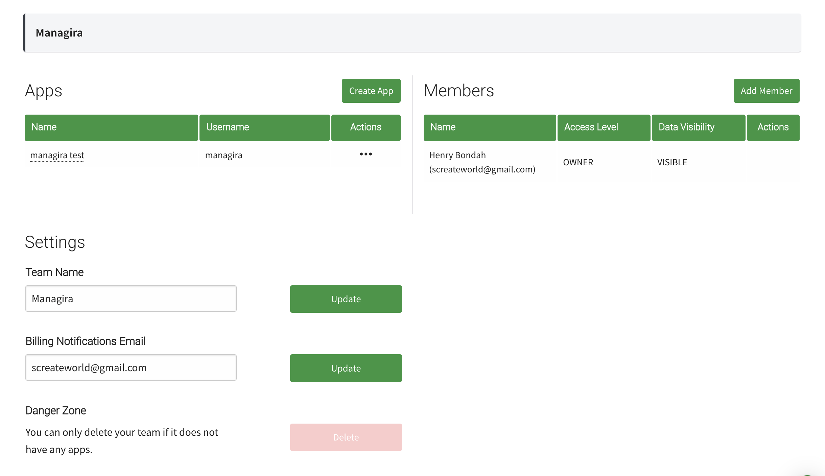
Task: Select the Apps table Actions column header
Action: tap(366, 127)
